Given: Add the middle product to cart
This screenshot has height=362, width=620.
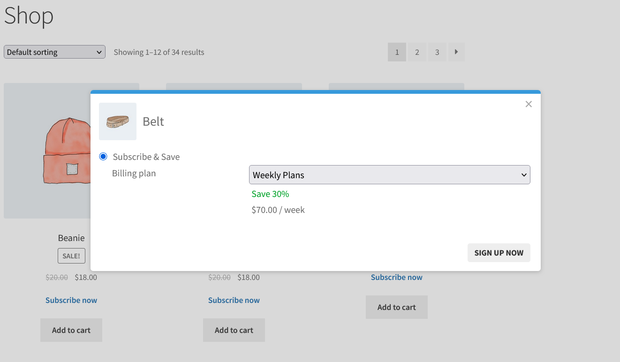Looking at the screenshot, I should pyautogui.click(x=234, y=330).
